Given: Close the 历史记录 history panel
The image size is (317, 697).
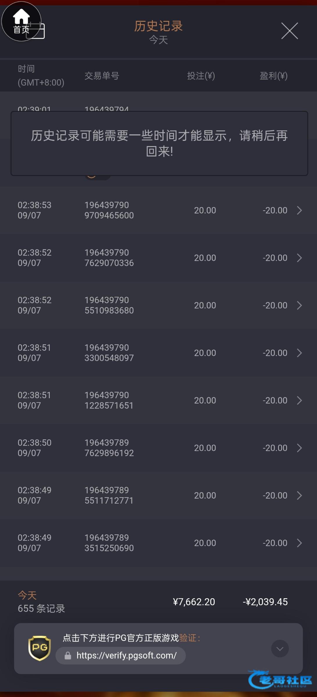Looking at the screenshot, I should click(289, 31).
